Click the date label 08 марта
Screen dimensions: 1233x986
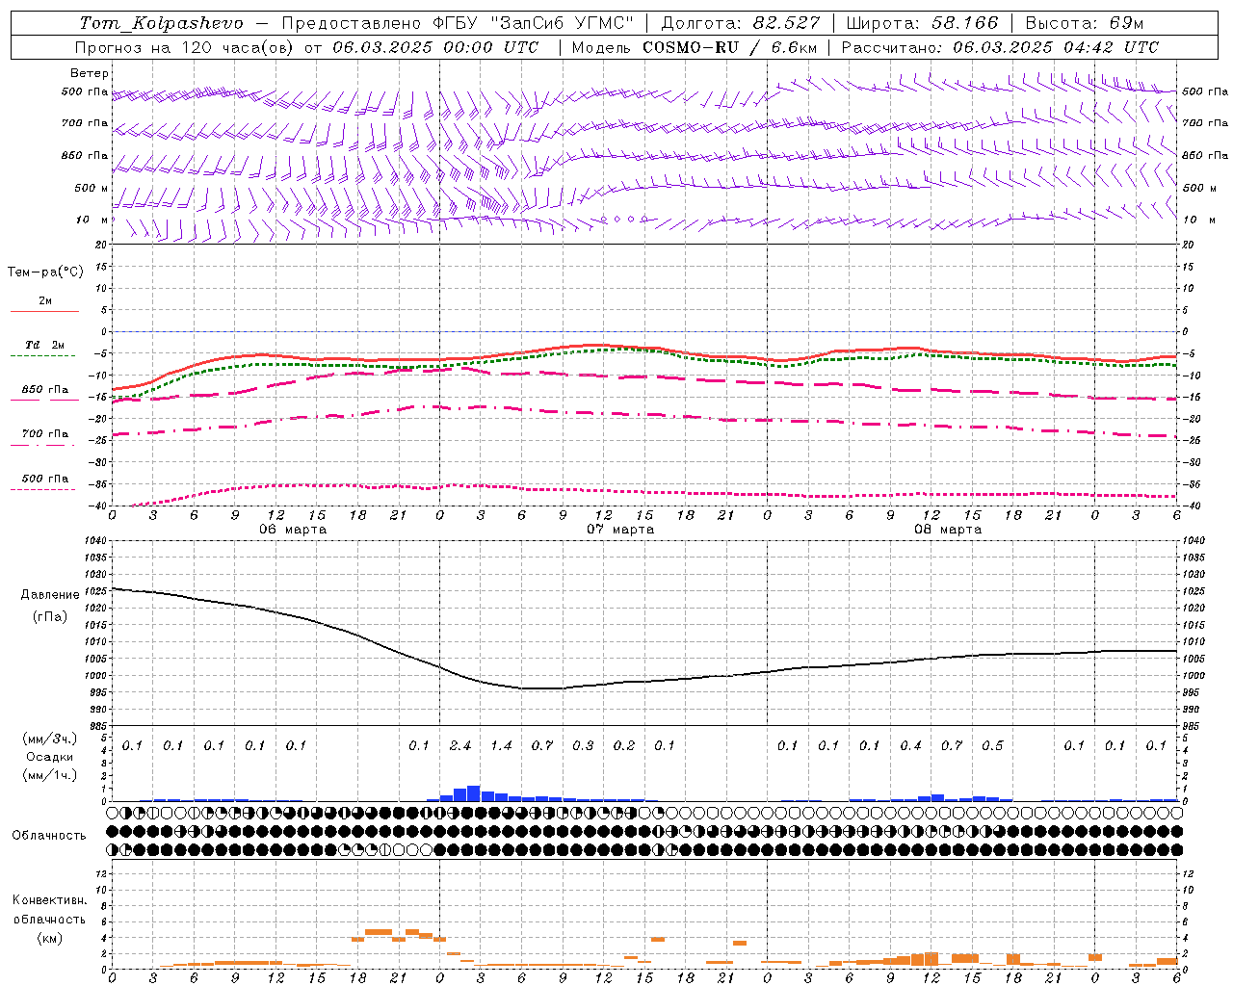tap(948, 530)
